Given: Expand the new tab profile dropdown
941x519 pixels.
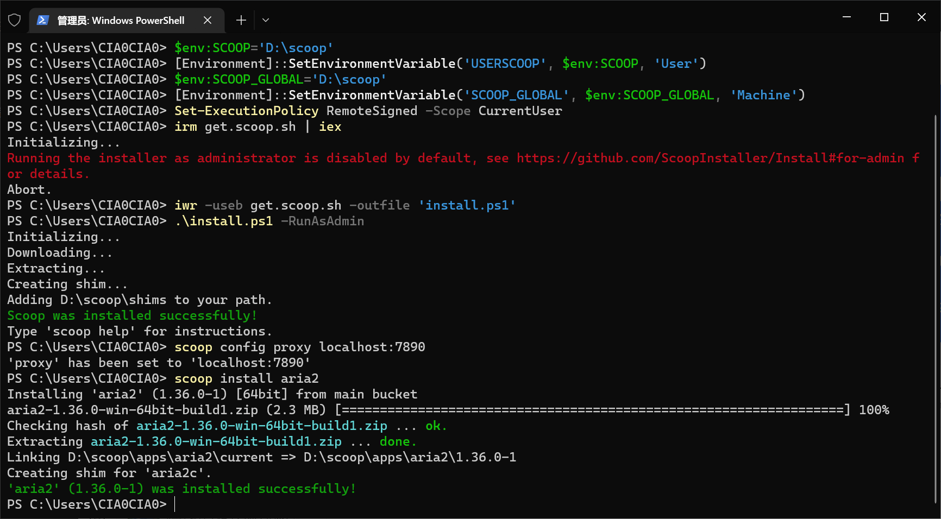Looking at the screenshot, I should point(266,20).
